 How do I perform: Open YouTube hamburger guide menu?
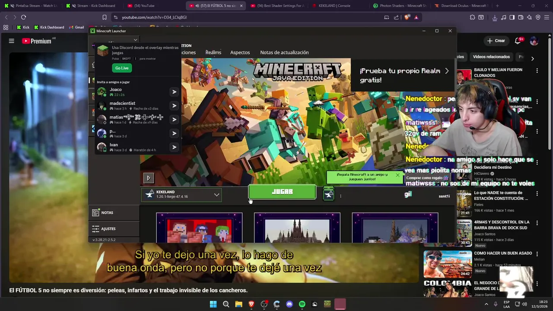[x=12, y=41]
